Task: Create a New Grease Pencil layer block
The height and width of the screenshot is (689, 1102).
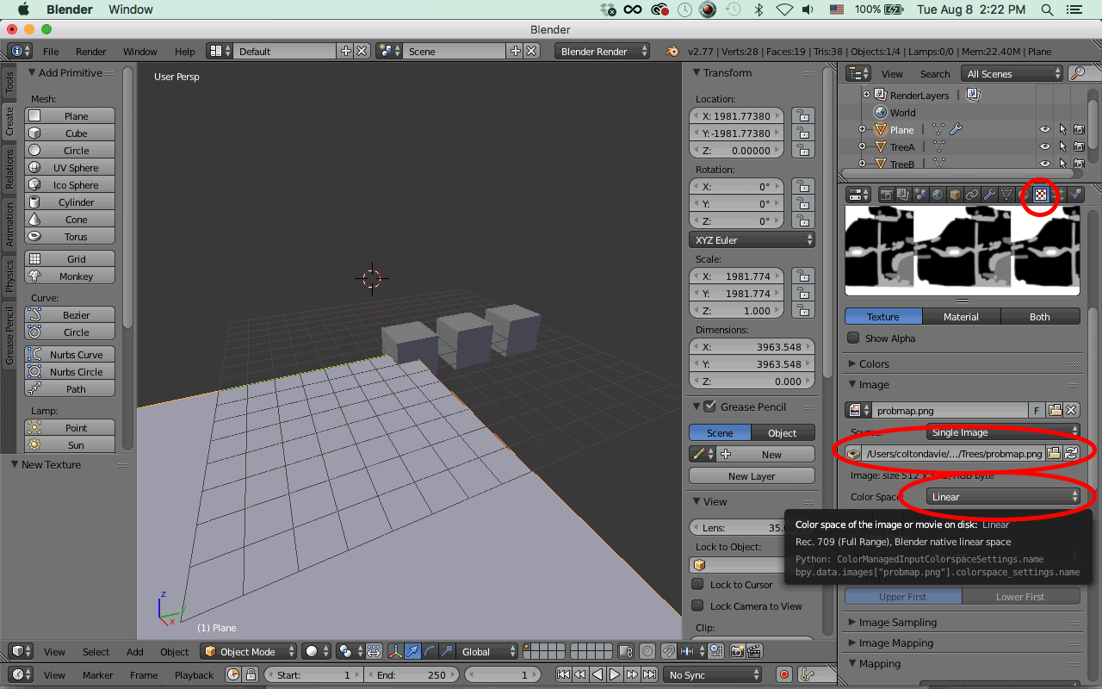Action: [x=765, y=455]
